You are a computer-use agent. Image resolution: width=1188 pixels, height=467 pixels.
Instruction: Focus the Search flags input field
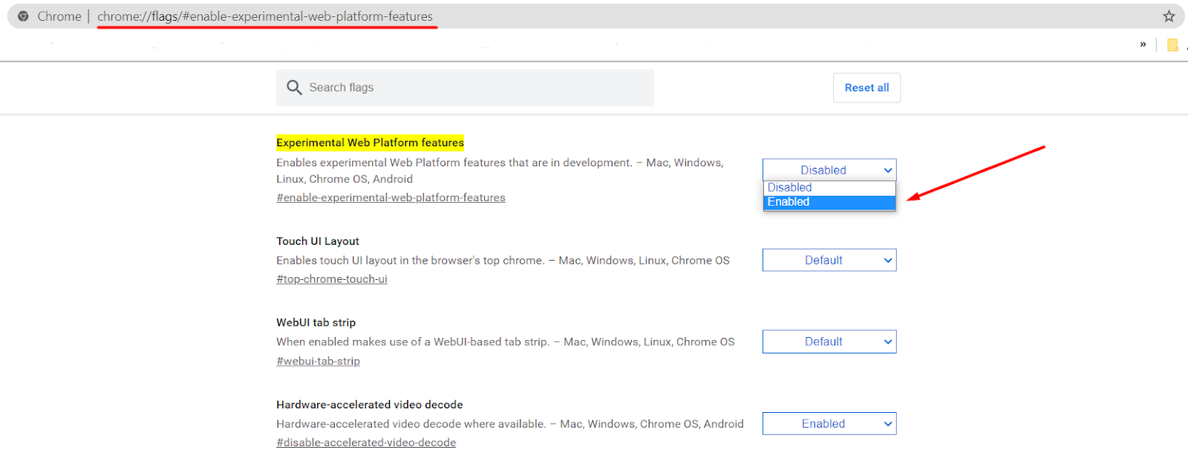(x=465, y=88)
